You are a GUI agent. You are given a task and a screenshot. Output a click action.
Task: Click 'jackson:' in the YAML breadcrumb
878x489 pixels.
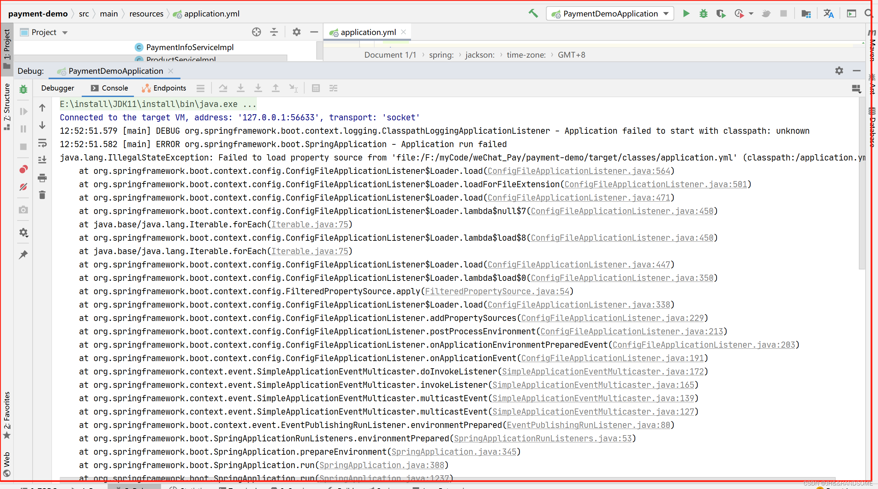[x=480, y=55]
